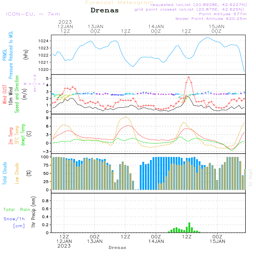Click the 9 degree temperature tick label
The height and width of the screenshot is (256, 256).
coord(47,118)
